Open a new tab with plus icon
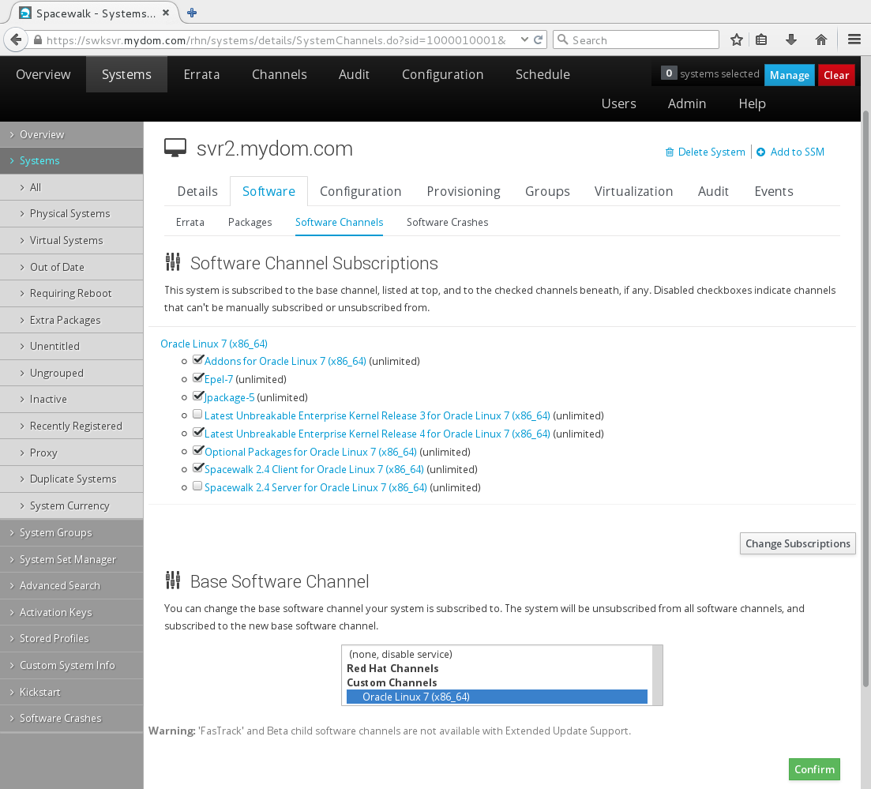 tap(192, 13)
